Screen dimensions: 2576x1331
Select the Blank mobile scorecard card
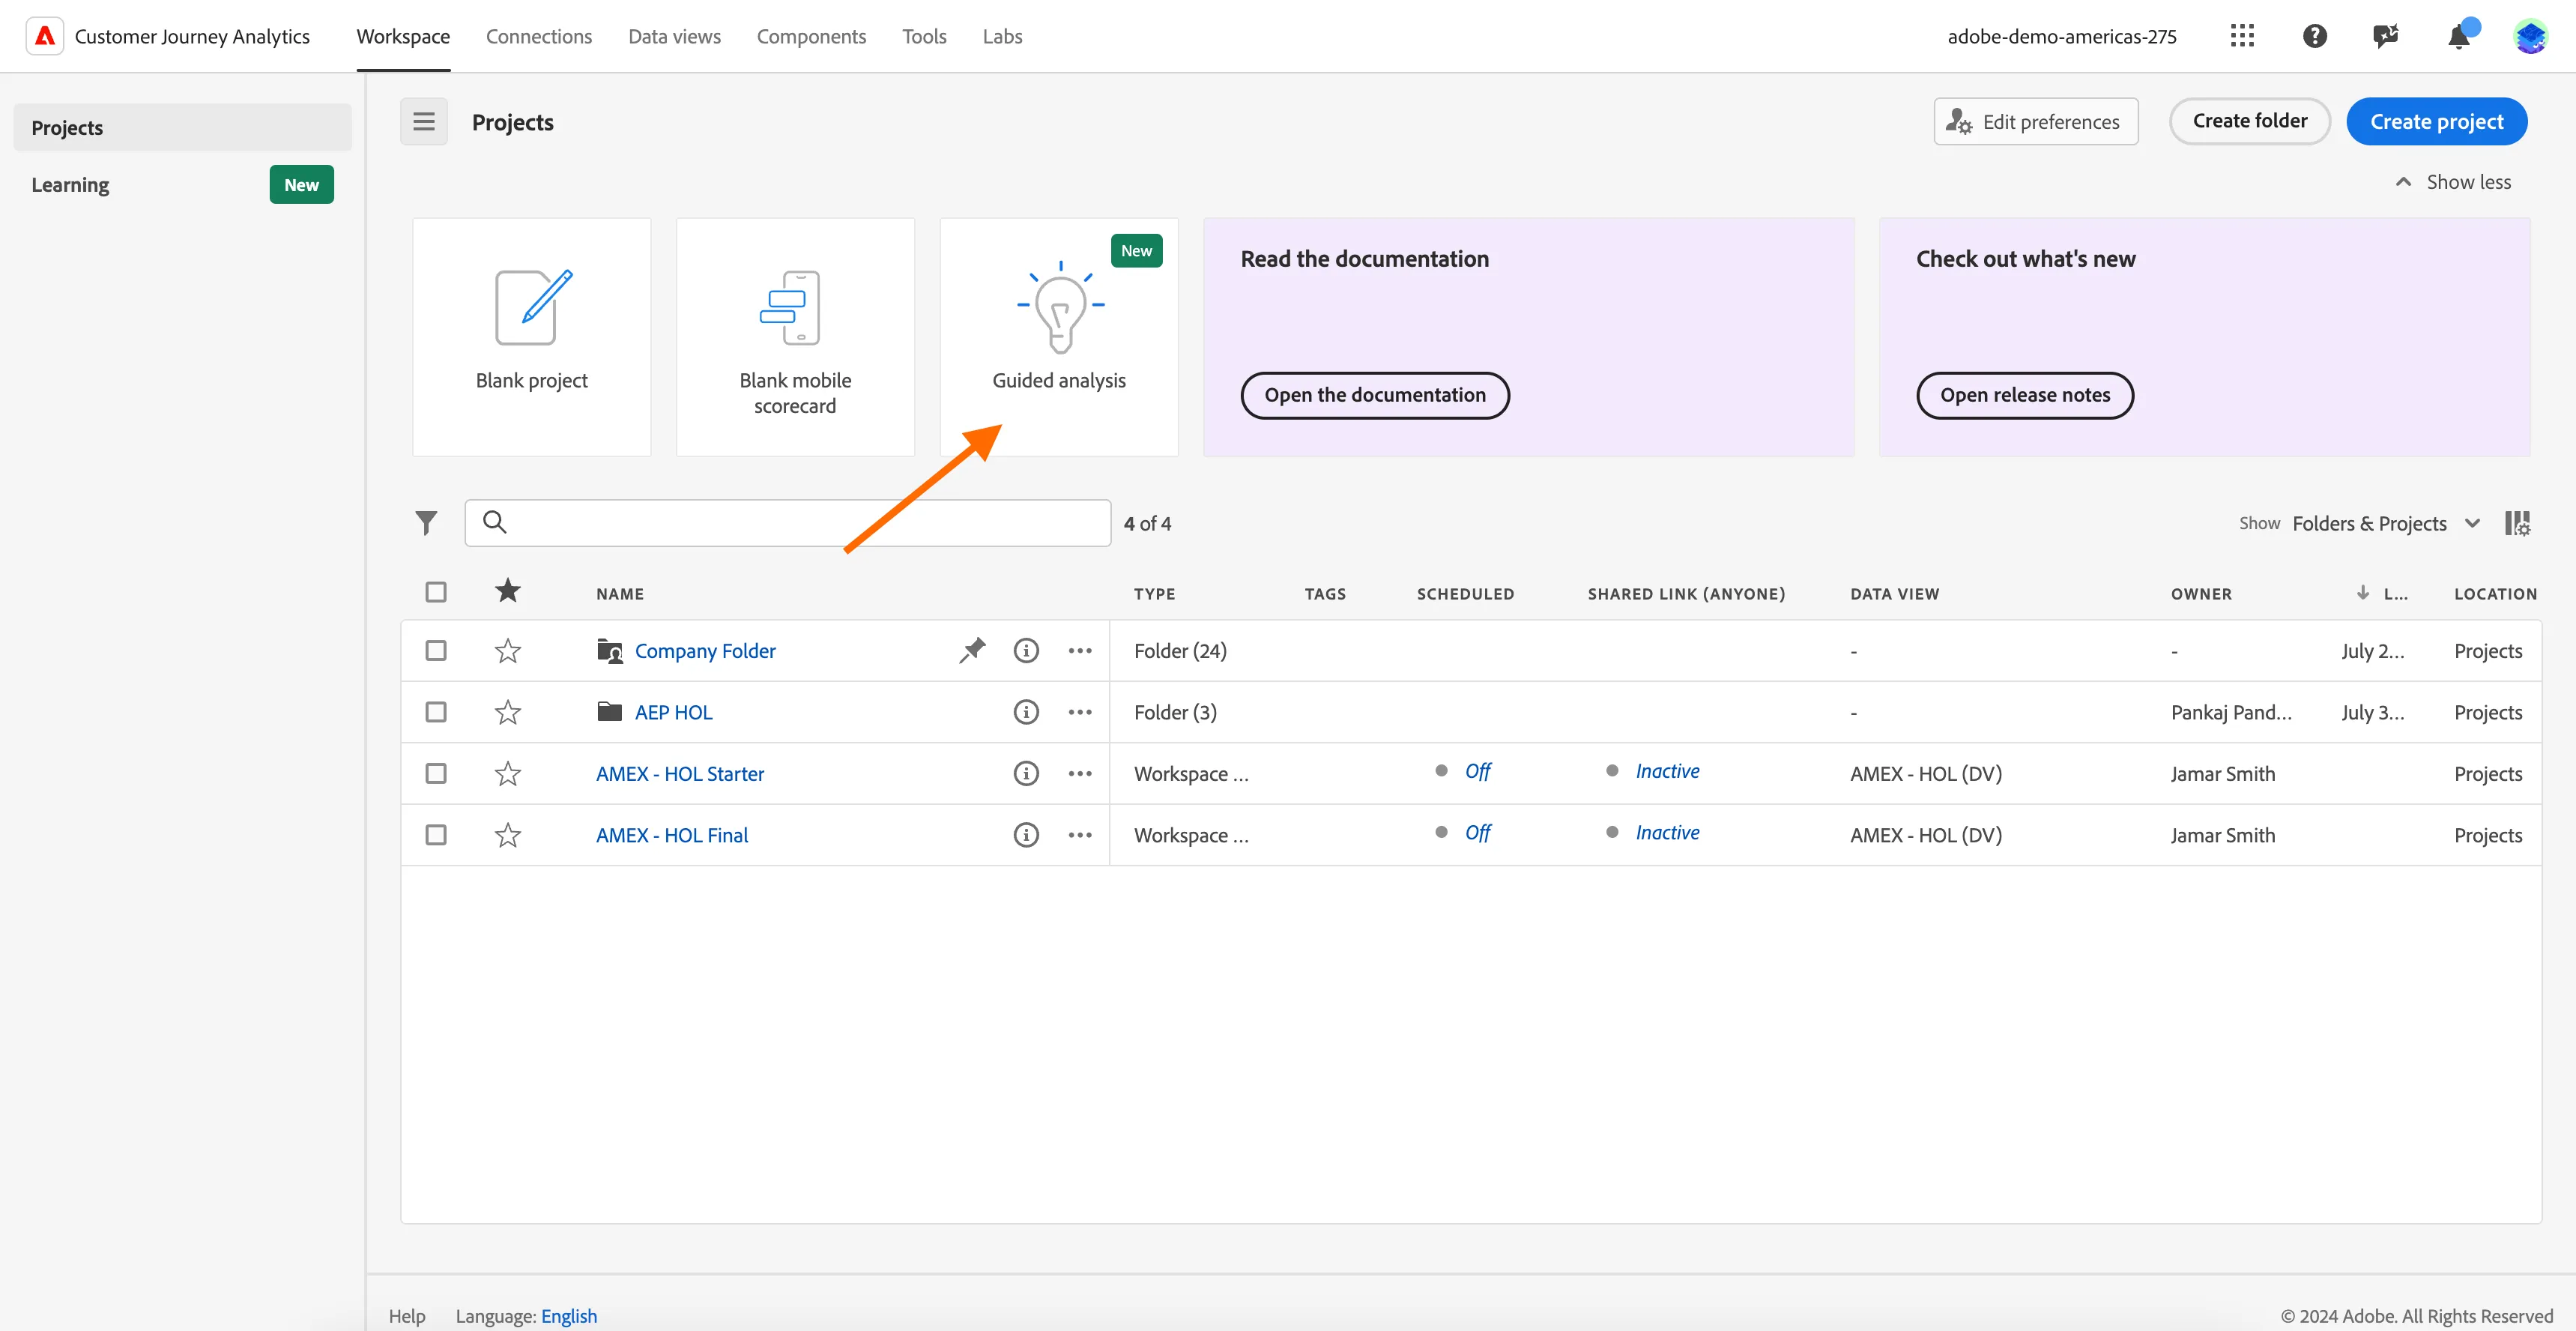point(795,337)
